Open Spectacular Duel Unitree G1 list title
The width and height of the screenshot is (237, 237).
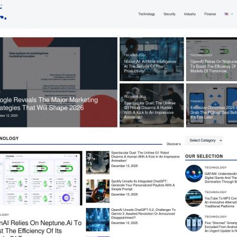(x=145, y=156)
